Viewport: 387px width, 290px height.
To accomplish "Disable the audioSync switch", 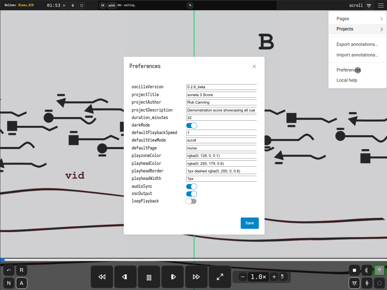I will 191,186.
